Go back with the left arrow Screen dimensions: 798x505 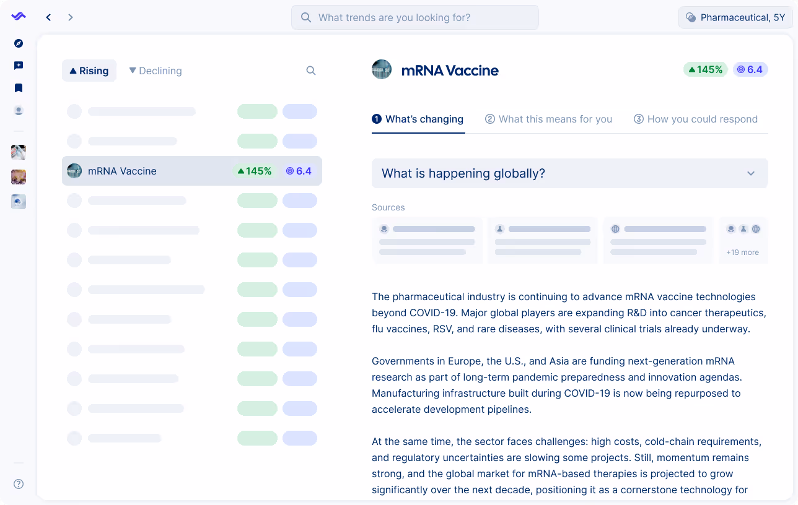click(x=48, y=17)
